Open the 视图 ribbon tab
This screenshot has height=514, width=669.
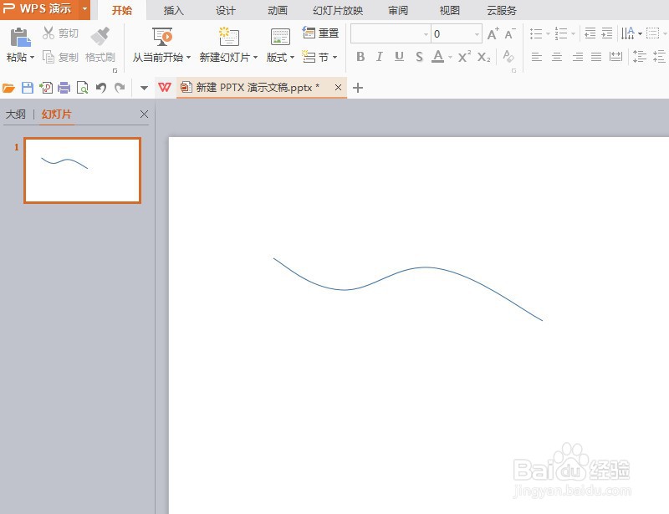pos(450,10)
